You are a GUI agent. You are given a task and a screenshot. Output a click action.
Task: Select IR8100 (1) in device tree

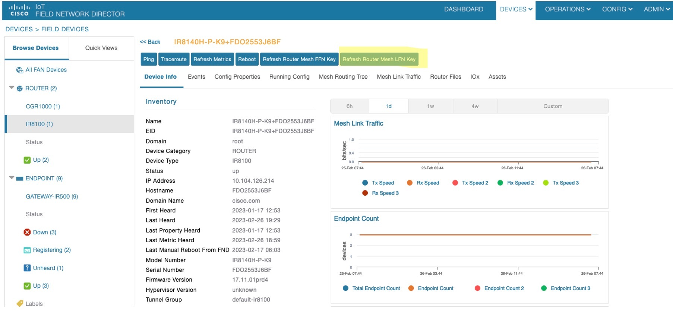(69, 124)
